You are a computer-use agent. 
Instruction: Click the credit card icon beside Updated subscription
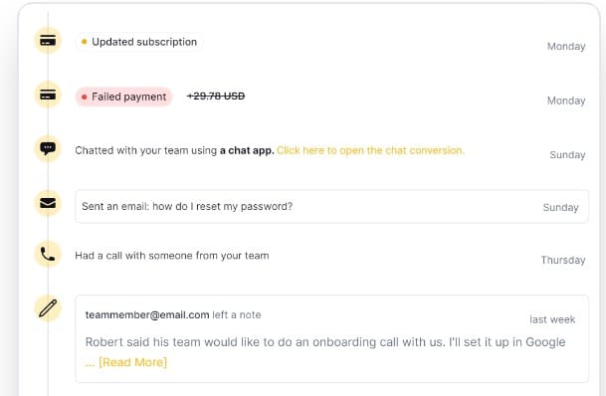pyautogui.click(x=48, y=41)
